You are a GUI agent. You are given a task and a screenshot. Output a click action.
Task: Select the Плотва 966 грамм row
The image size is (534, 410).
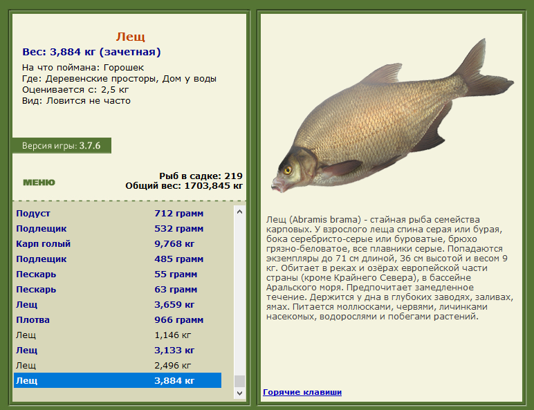[118, 319]
